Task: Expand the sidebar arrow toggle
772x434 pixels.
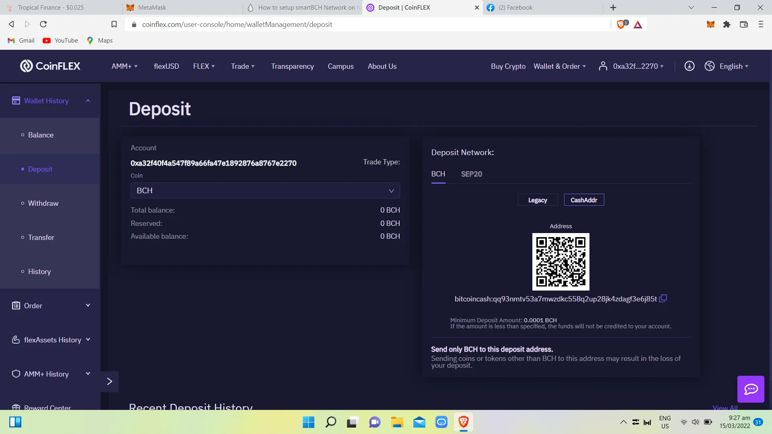Action: 109,381
